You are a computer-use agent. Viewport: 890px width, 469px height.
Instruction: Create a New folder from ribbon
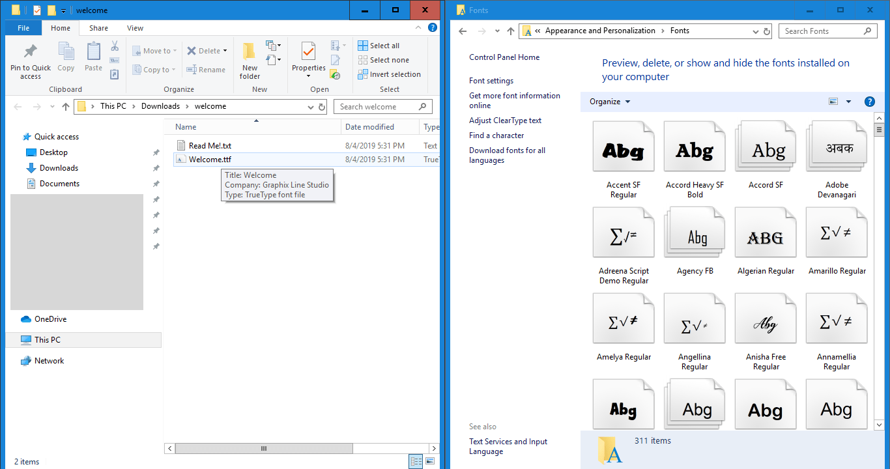[250, 61]
